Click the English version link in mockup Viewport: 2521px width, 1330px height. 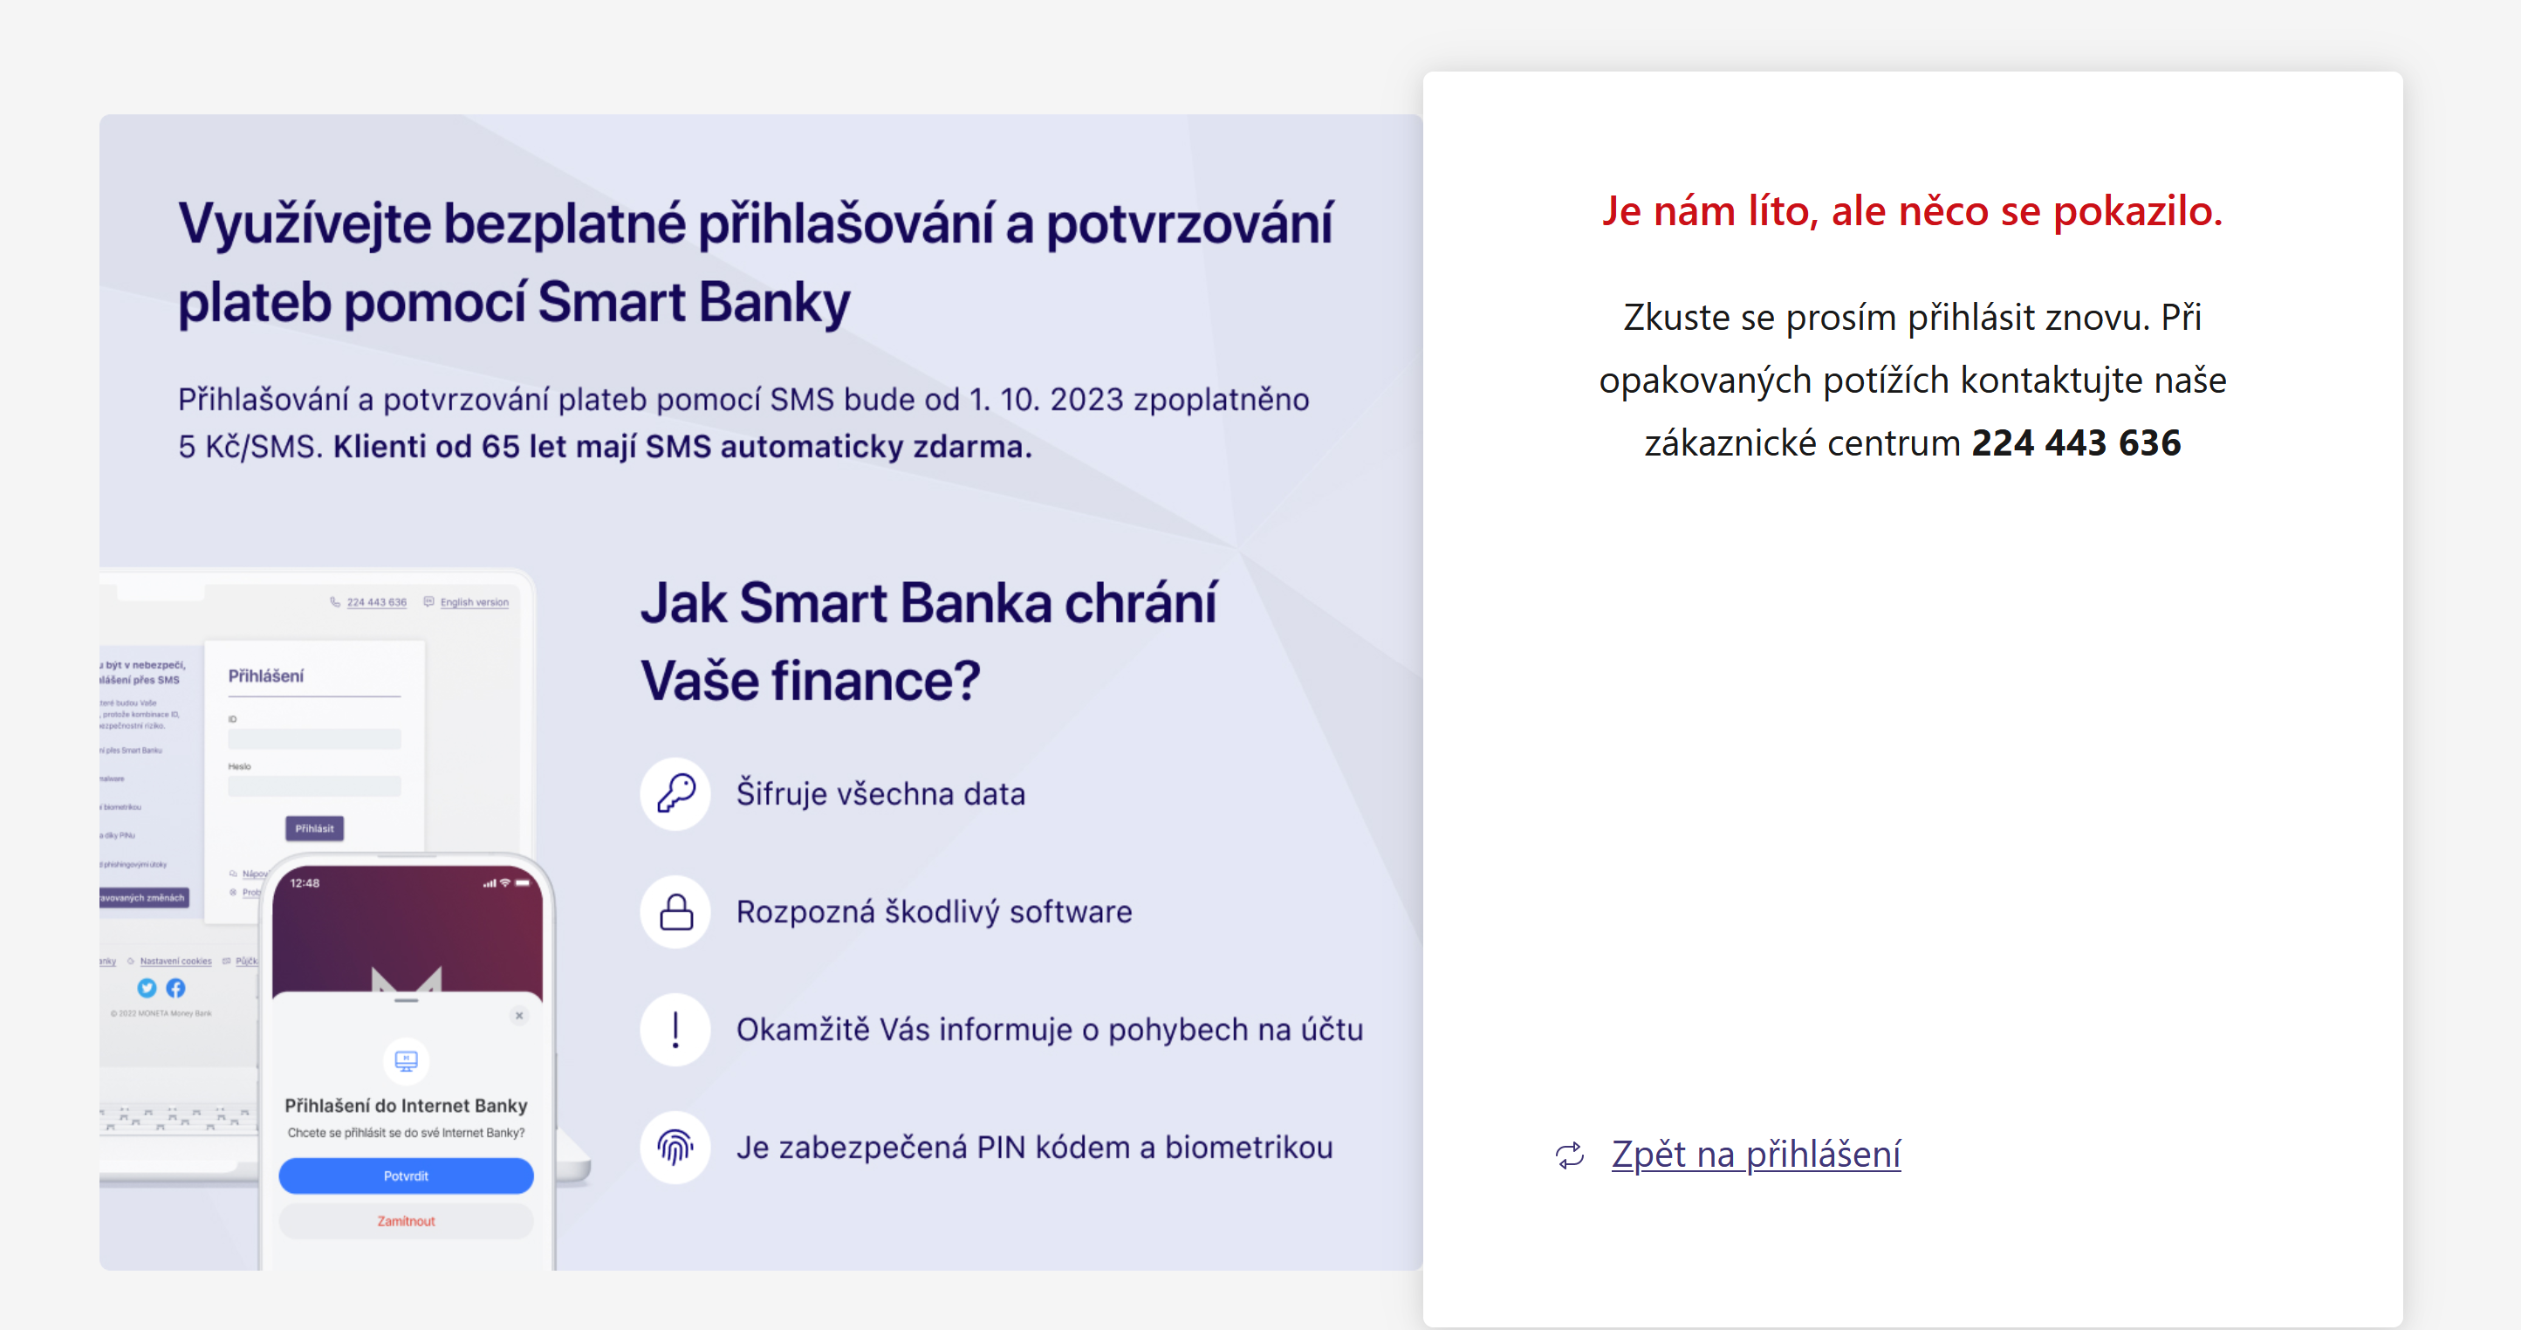tap(474, 602)
